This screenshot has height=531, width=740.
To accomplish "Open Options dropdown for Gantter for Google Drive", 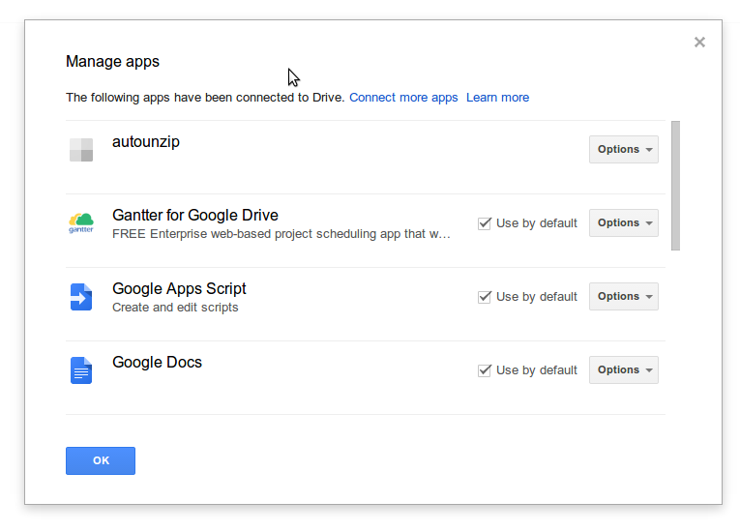I will [623, 222].
